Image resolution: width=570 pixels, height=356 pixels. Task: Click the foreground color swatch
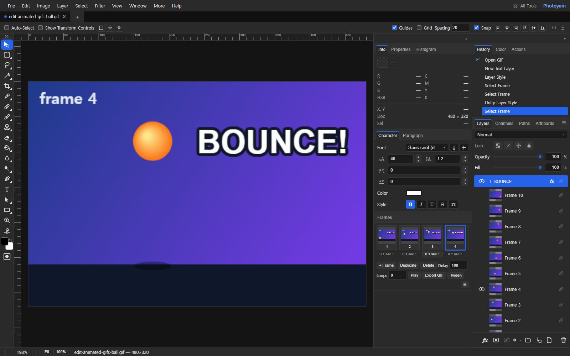(x=5, y=242)
